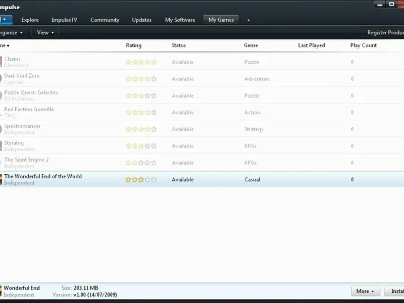Click the Wonderful End icon in details bar

tap(1, 291)
